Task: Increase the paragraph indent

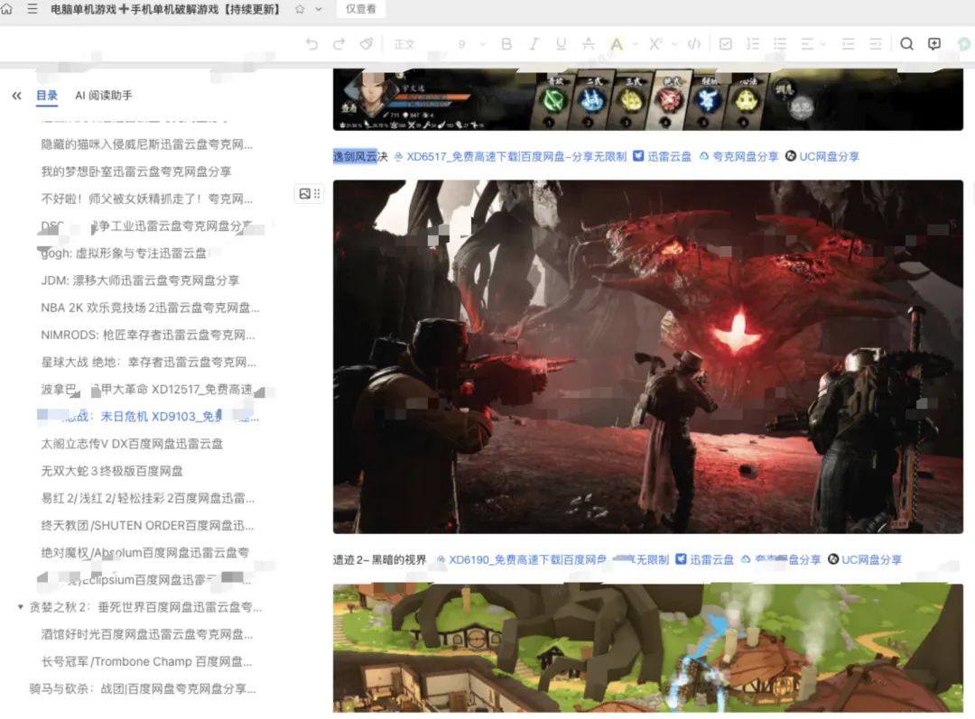Action: [875, 43]
